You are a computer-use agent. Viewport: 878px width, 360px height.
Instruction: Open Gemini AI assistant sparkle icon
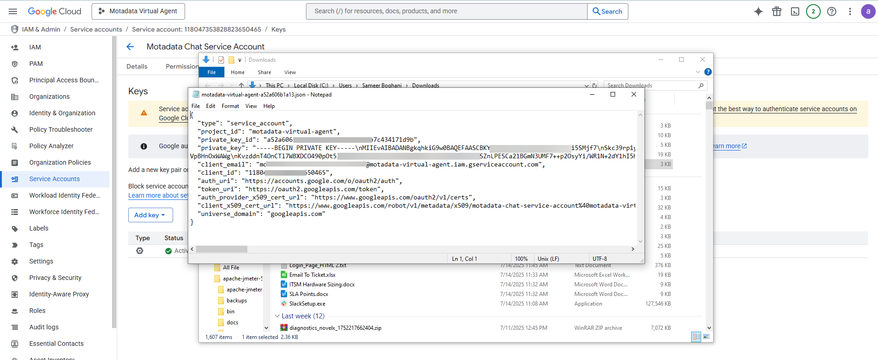click(758, 11)
